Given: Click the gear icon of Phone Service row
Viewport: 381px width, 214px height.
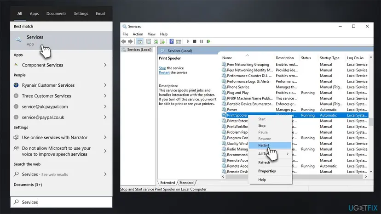Looking at the screenshot, I should [224, 87].
